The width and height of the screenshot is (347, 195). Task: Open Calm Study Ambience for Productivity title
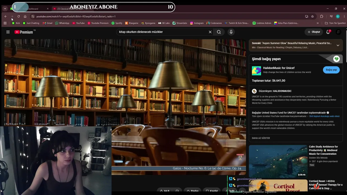click(323, 150)
